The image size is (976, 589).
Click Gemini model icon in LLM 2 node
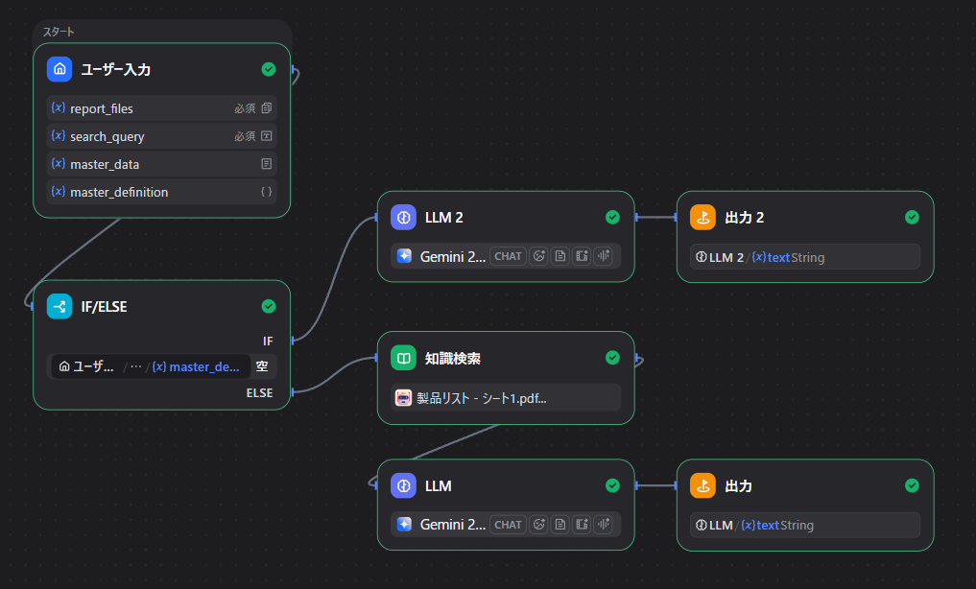tap(405, 256)
